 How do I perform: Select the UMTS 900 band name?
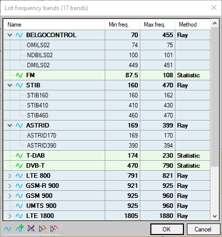tap(41, 206)
